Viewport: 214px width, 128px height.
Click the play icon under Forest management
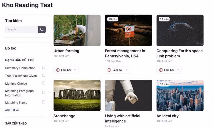click(x=109, y=70)
